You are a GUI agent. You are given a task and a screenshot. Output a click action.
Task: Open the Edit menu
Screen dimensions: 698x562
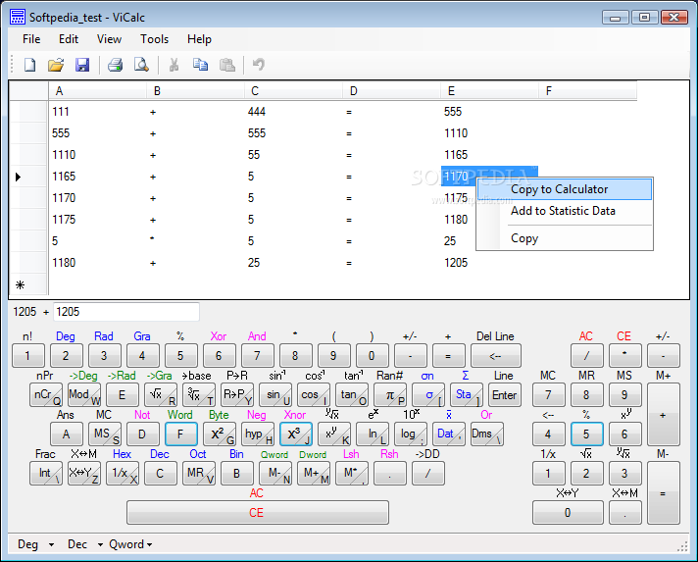coord(69,39)
